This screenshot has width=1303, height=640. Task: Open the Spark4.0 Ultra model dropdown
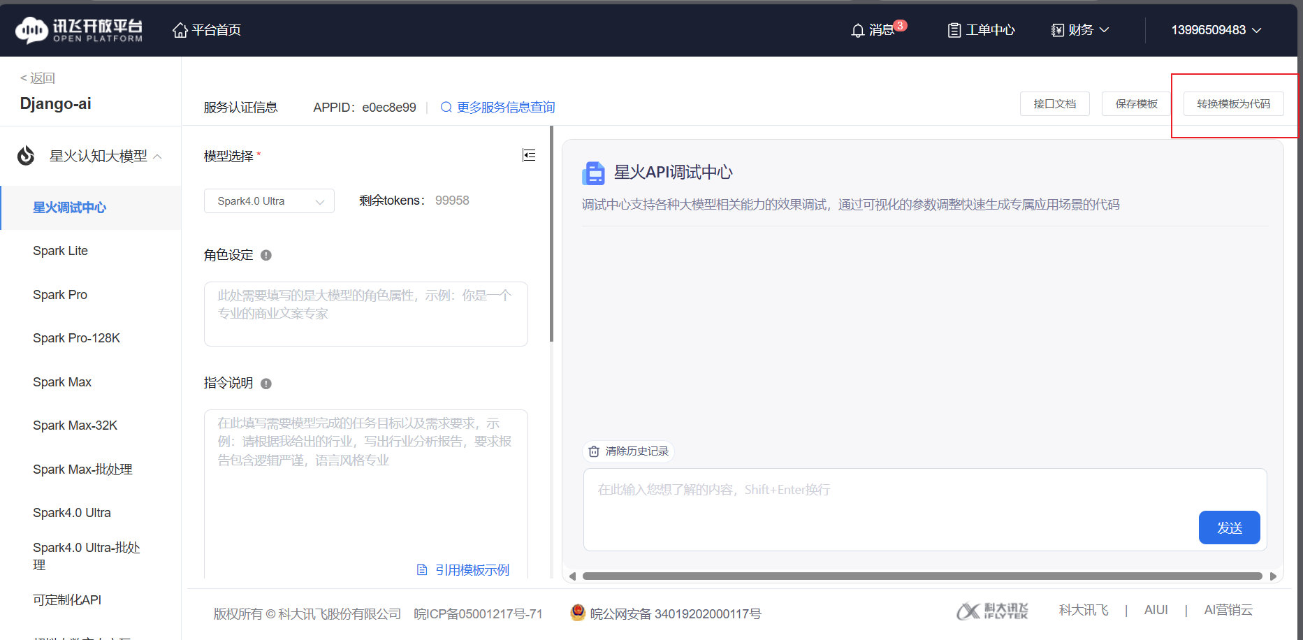(x=269, y=201)
